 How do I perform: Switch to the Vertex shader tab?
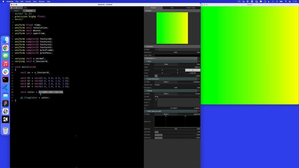tap(16, 11)
